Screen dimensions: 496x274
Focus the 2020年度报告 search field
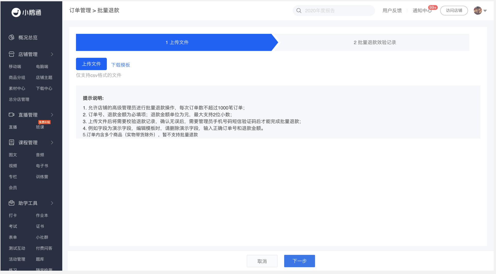pos(334,11)
